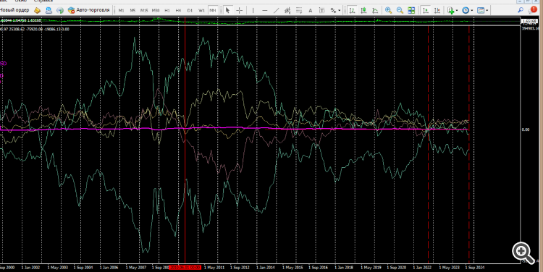This screenshot has width=543, height=272.
Task: Draw a vertical line on chart
Action: point(253,10)
